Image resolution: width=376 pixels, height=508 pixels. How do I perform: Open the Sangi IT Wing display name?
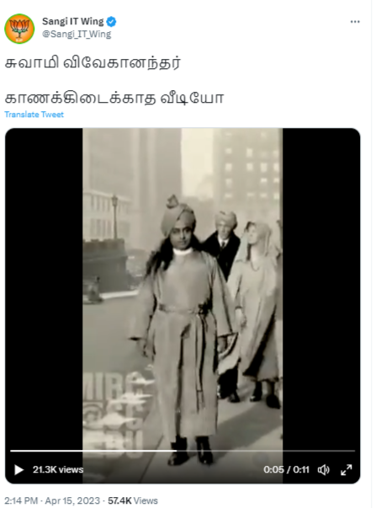(73, 21)
